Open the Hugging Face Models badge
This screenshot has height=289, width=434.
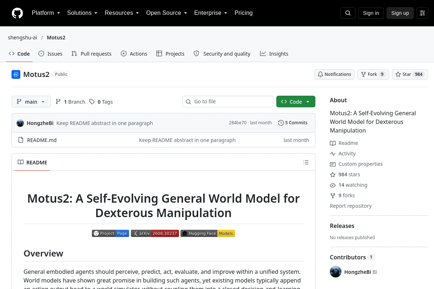coord(208,233)
